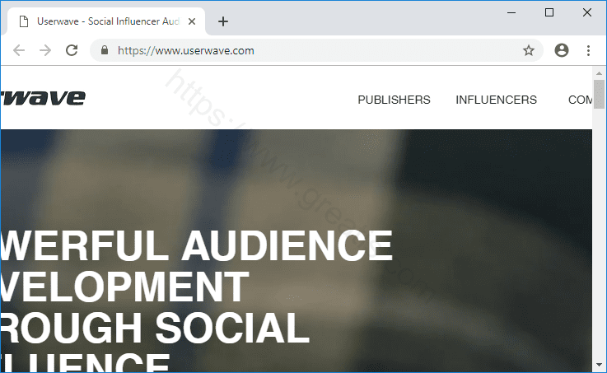Maximize the browser window
Screen dimensions: 607x373
[549, 13]
